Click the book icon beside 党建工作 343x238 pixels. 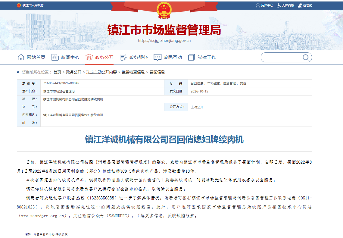[x=192, y=57]
